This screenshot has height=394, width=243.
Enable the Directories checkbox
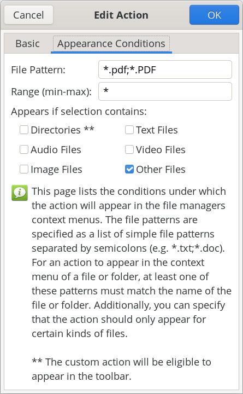coord(24,130)
